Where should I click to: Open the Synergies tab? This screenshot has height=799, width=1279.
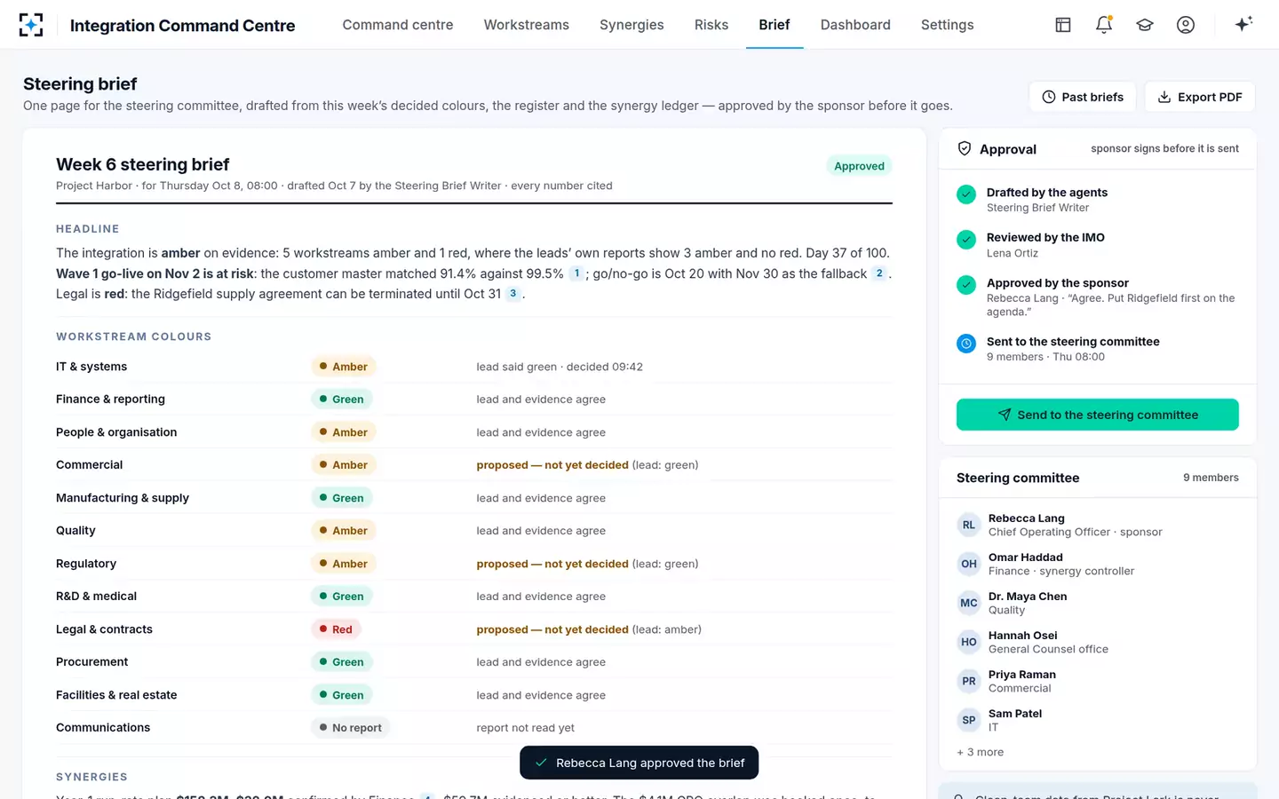coord(632,25)
